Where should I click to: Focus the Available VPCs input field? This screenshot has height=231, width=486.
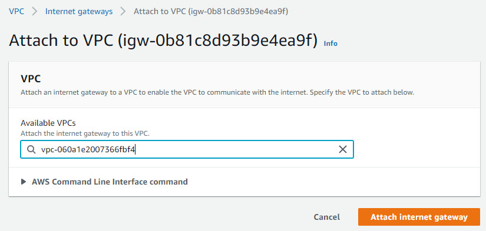[187, 150]
